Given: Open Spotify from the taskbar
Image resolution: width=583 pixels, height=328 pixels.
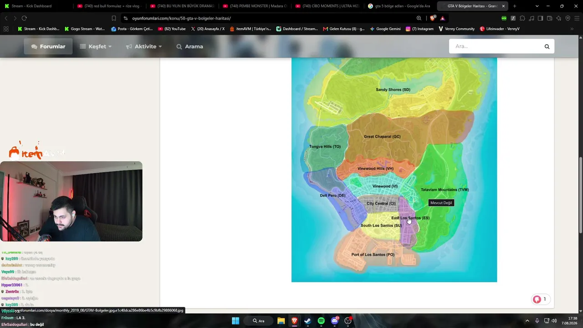Looking at the screenshot, I should point(321,321).
